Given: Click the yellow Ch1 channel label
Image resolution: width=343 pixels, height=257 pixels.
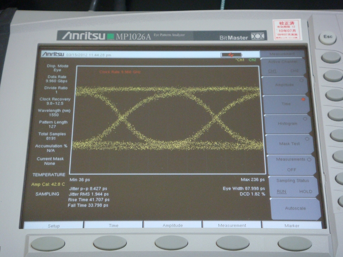Looking at the screenshot, I should pos(240,60).
